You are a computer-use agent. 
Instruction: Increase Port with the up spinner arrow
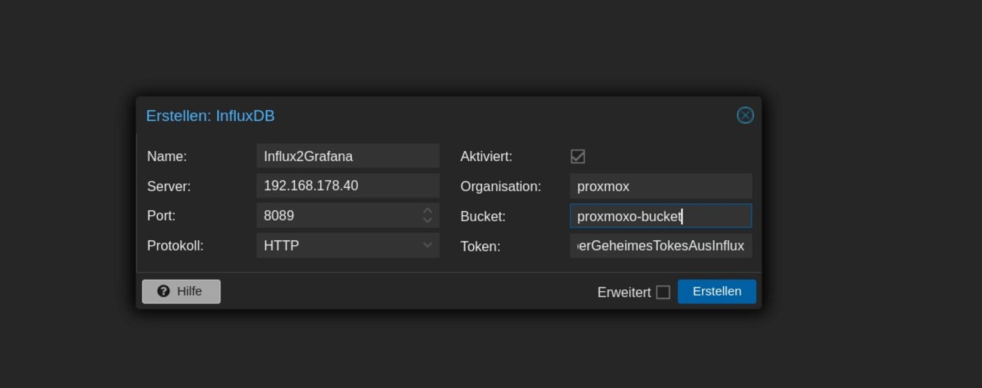click(428, 211)
